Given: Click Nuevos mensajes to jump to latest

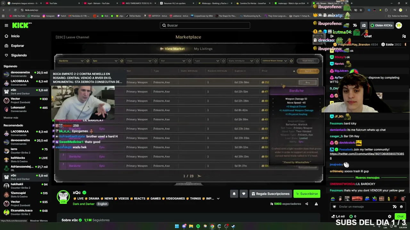Looking at the screenshot, I should (x=367, y=178).
